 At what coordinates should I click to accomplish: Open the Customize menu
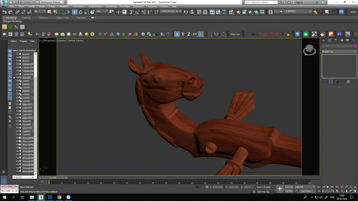pyautogui.click(x=138, y=6)
